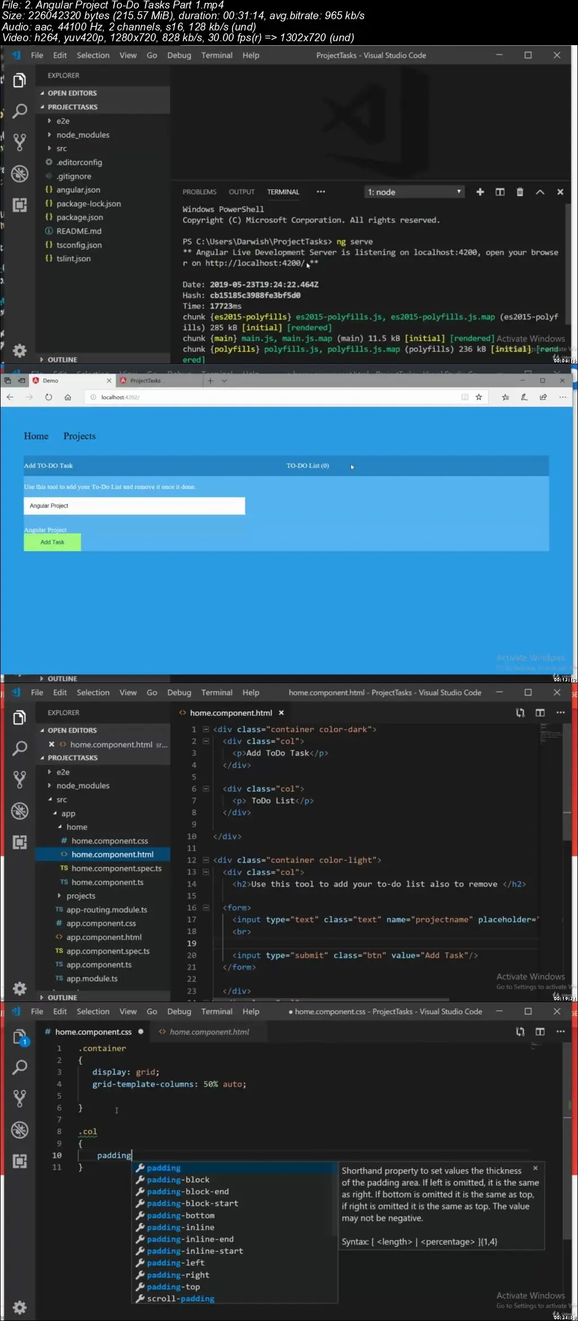Fold line 1 container div in the html editor
The height and width of the screenshot is (1321, 578).
(x=206, y=729)
